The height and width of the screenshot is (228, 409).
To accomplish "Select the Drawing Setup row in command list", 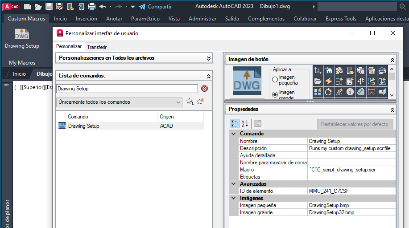I will click(x=131, y=126).
